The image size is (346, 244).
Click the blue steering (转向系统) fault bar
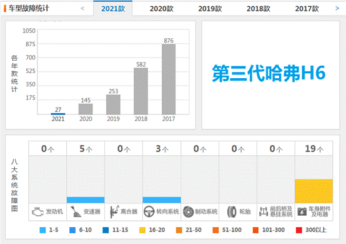point(162,200)
